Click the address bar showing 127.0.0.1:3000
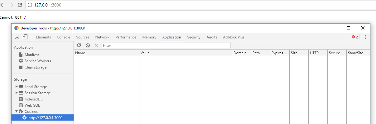The height and width of the screenshot is (124, 376). [x=201, y=5]
